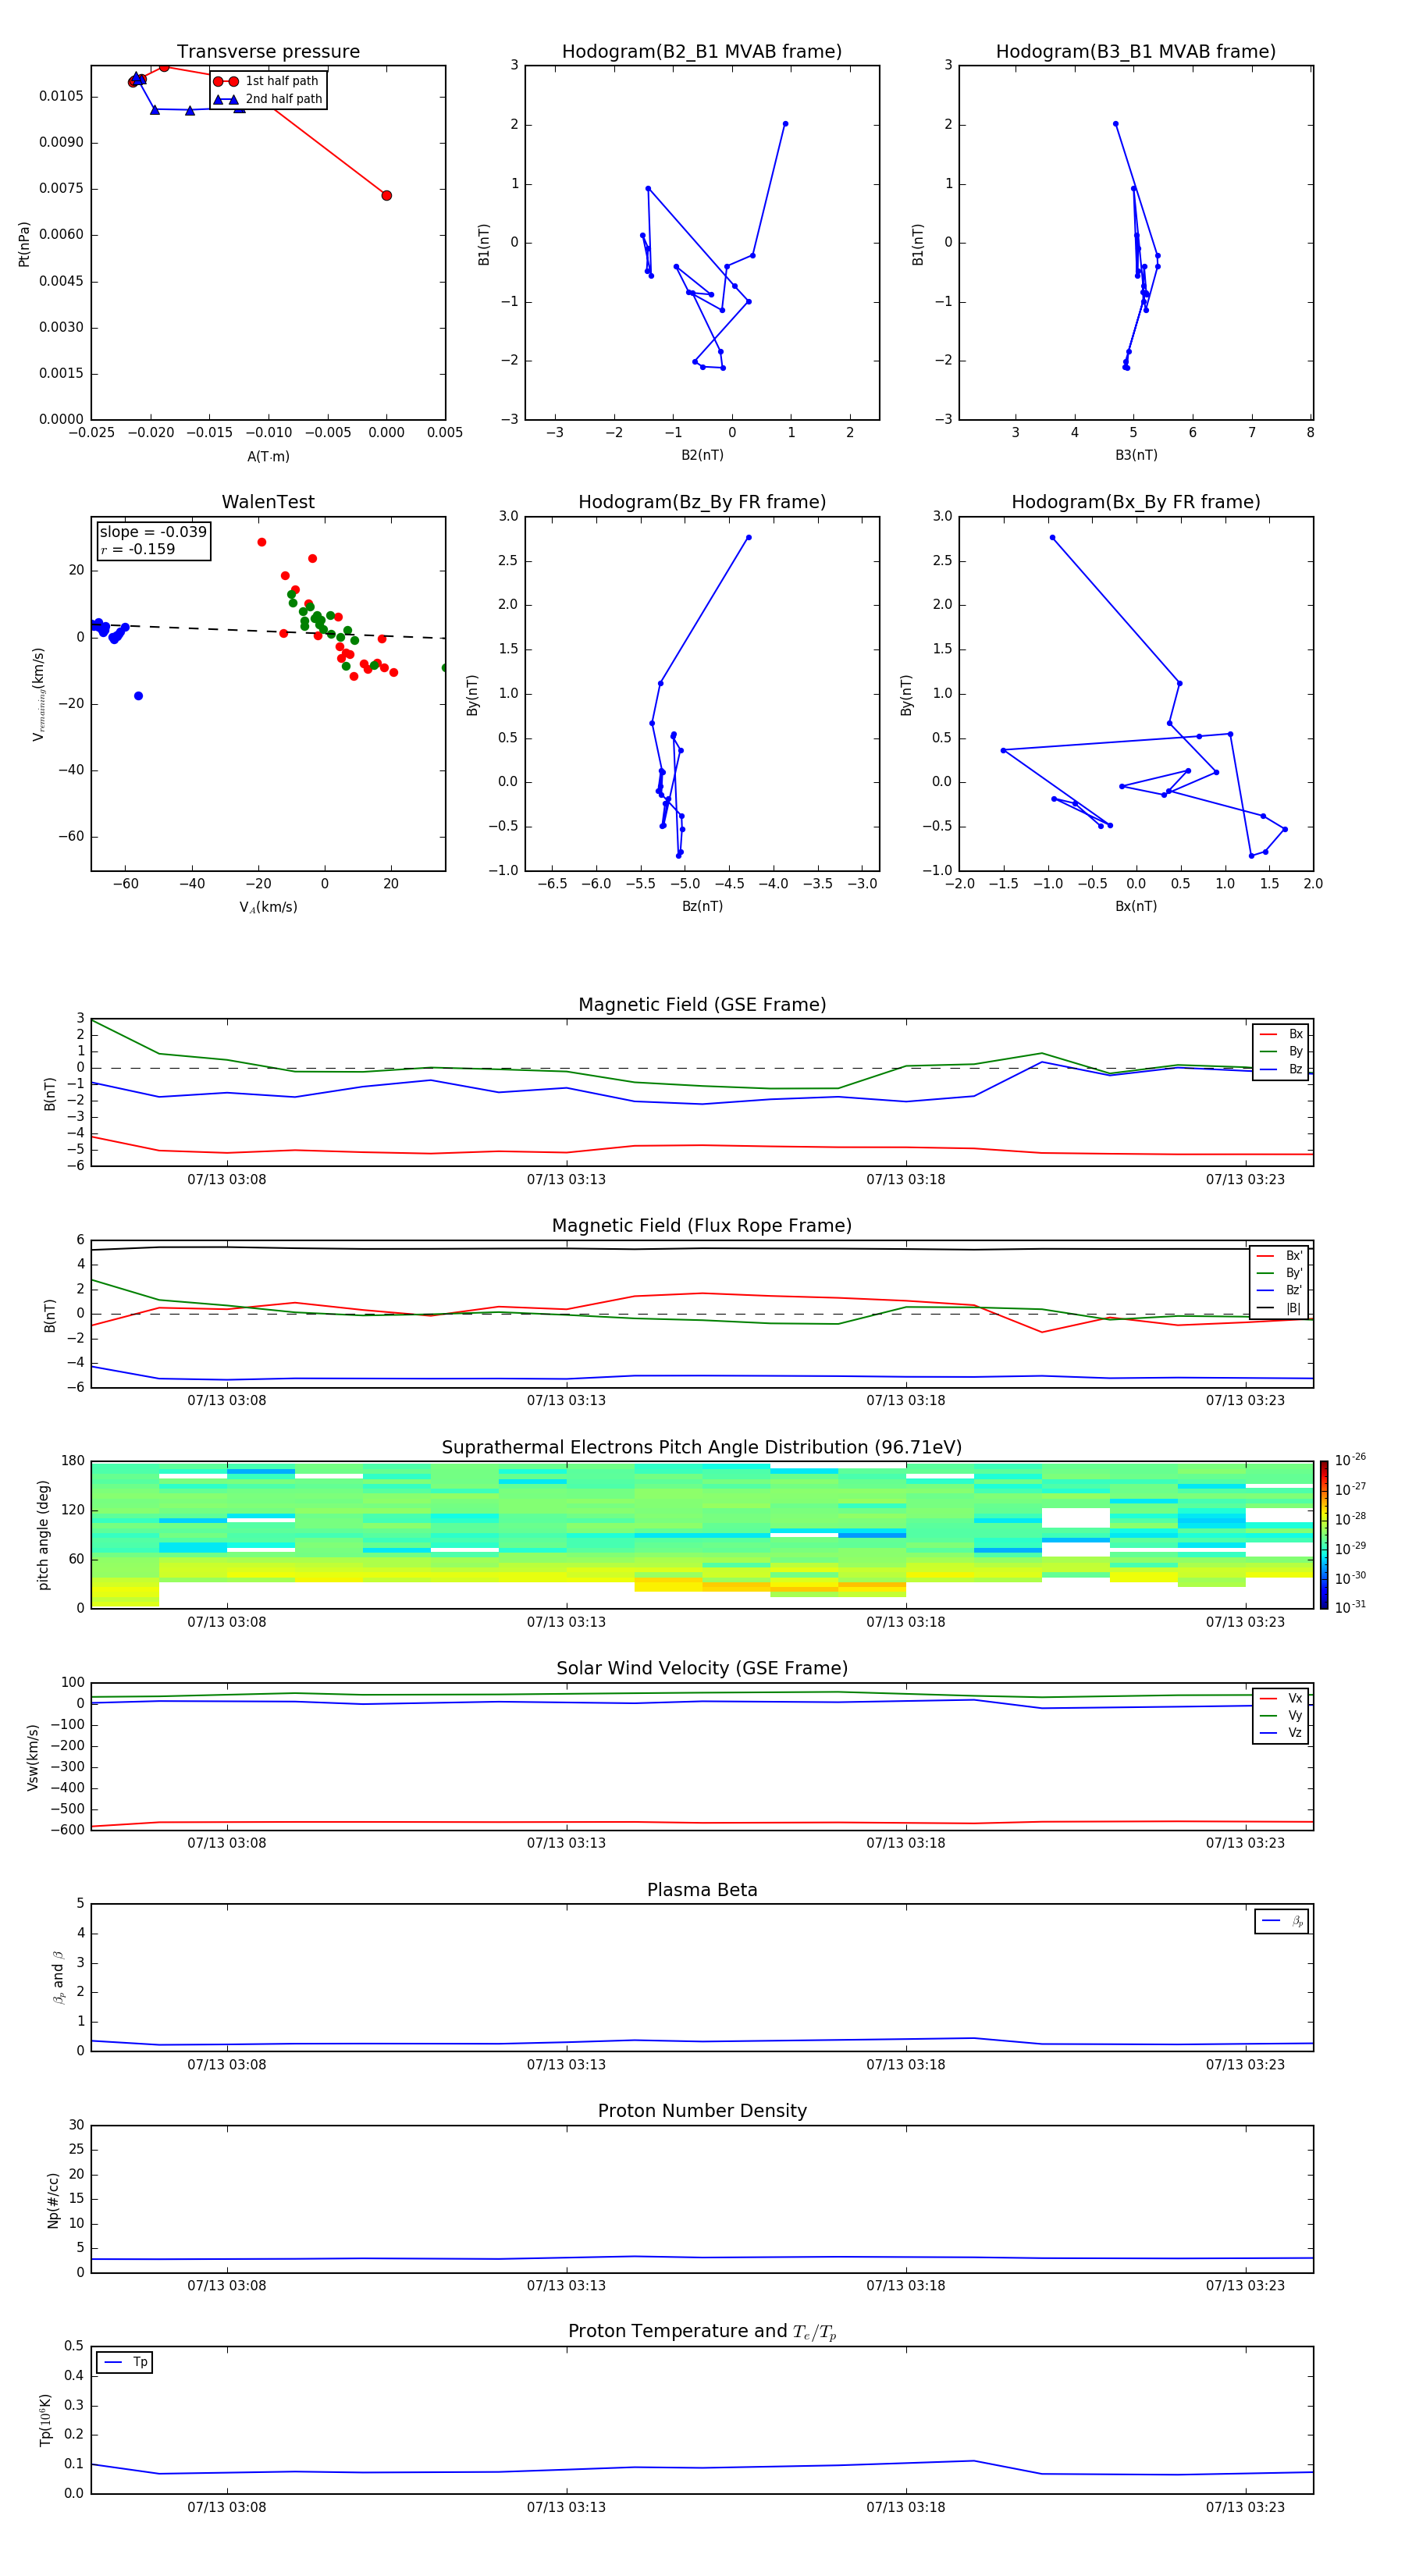The image size is (1405, 2576).
Task: Click the 'Plasma Beta' plot title
Action: [702, 1891]
